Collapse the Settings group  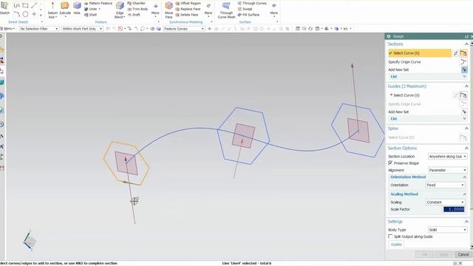click(466, 222)
